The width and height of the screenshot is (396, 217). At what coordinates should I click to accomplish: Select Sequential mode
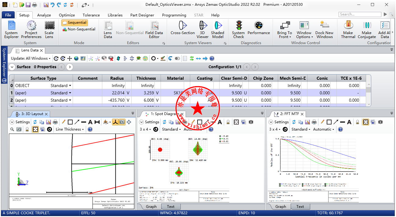pyautogui.click(x=75, y=23)
